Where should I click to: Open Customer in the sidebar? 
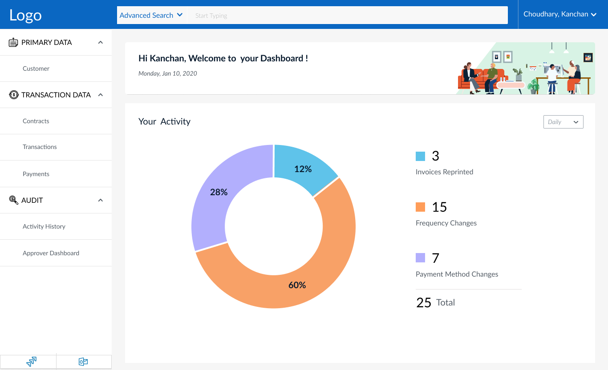click(36, 68)
